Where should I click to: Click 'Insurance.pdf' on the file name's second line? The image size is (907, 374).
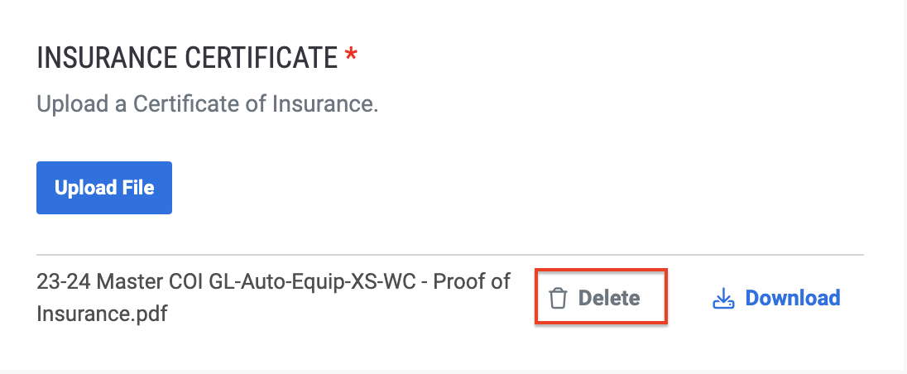(x=102, y=314)
